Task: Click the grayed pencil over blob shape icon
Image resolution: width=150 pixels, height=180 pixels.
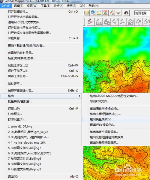Action: pyautogui.click(x=107, y=22)
